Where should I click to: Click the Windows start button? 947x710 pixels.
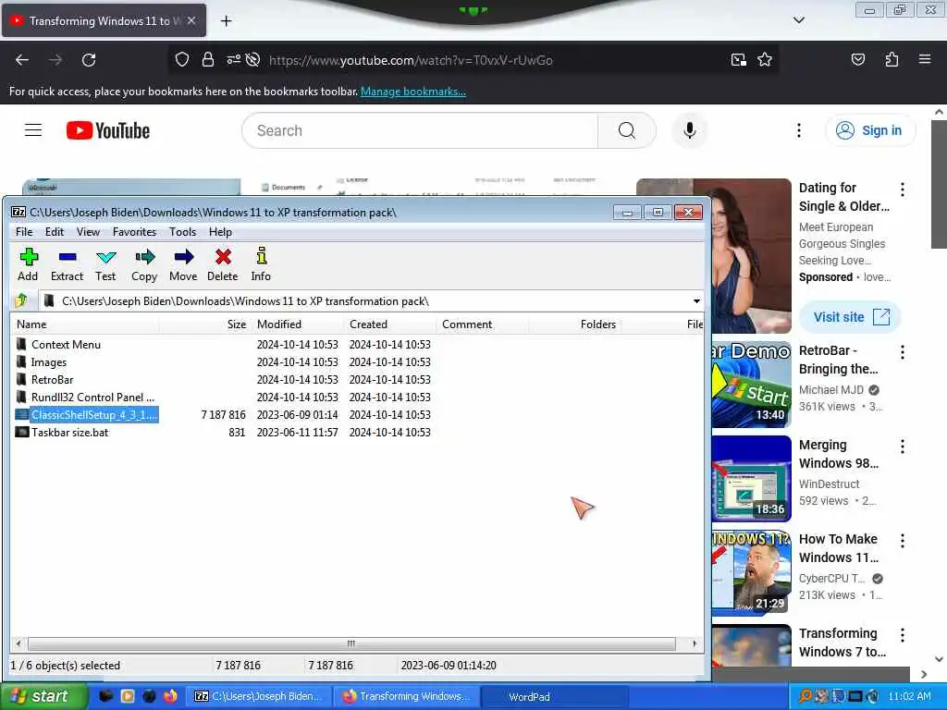43,696
